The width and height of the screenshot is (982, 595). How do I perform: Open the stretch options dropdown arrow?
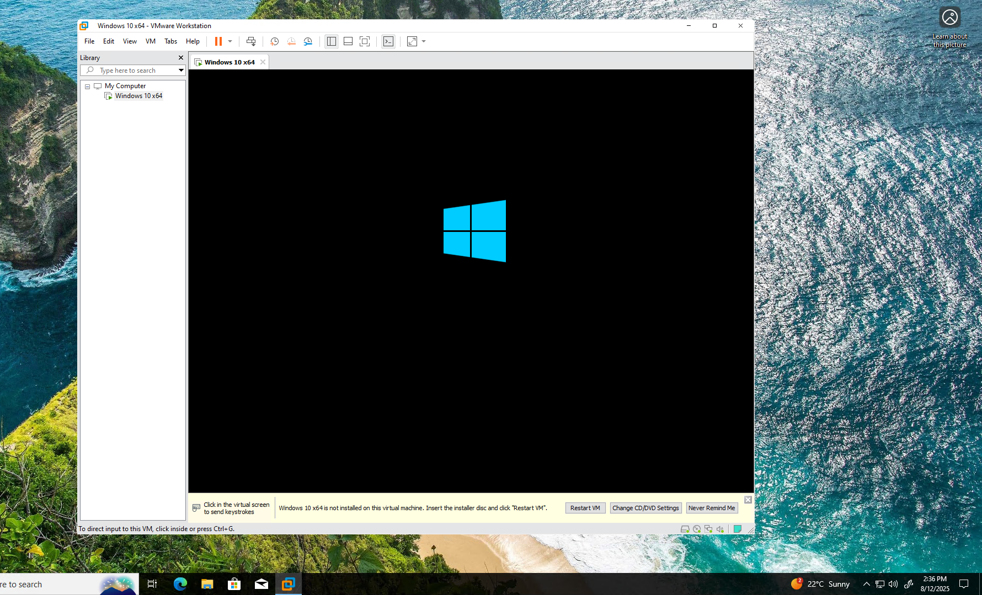click(x=424, y=41)
